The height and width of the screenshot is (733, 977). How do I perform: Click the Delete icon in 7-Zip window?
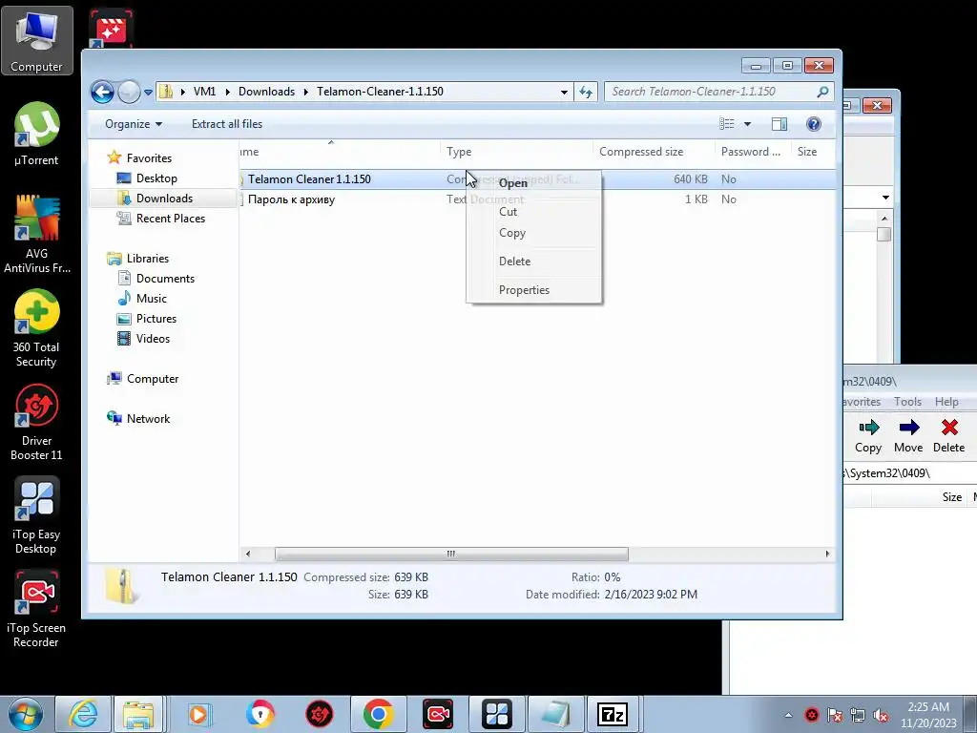point(949,436)
